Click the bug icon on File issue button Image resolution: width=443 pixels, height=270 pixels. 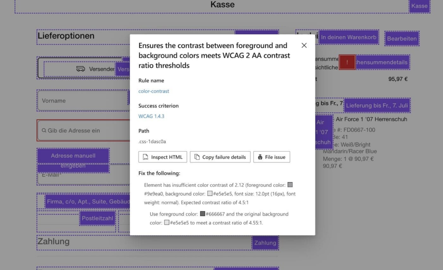(260, 157)
